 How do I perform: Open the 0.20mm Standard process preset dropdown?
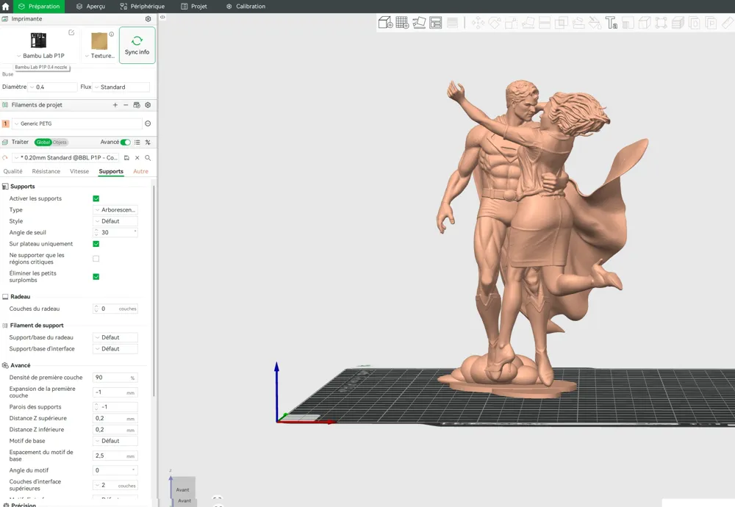coord(66,158)
